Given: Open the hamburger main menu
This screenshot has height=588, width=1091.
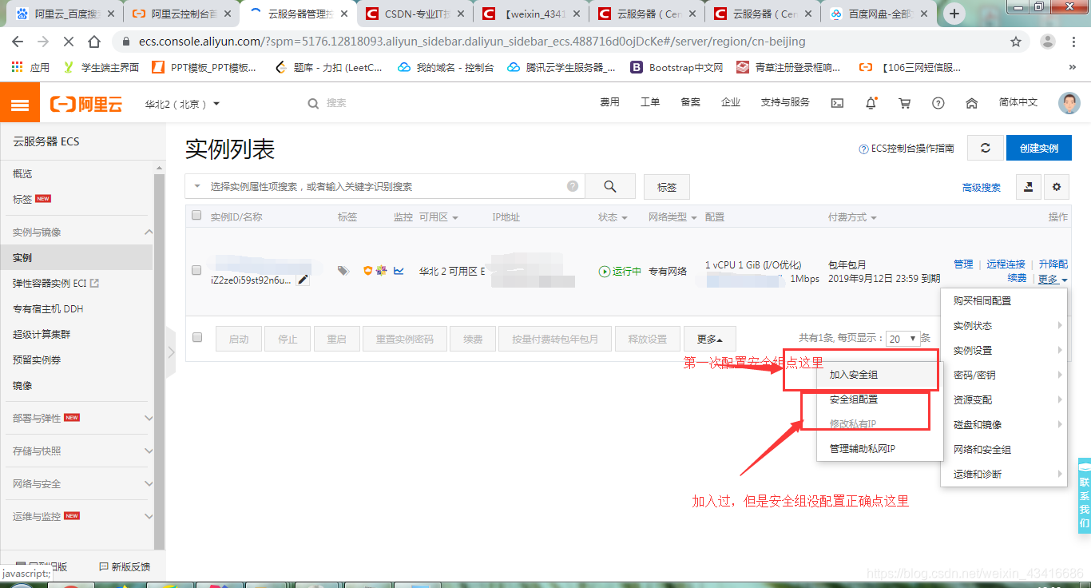Looking at the screenshot, I should tap(20, 105).
